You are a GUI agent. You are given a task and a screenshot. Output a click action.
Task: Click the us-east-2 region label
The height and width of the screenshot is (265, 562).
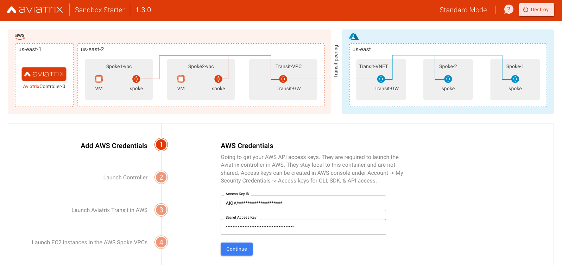click(x=93, y=49)
